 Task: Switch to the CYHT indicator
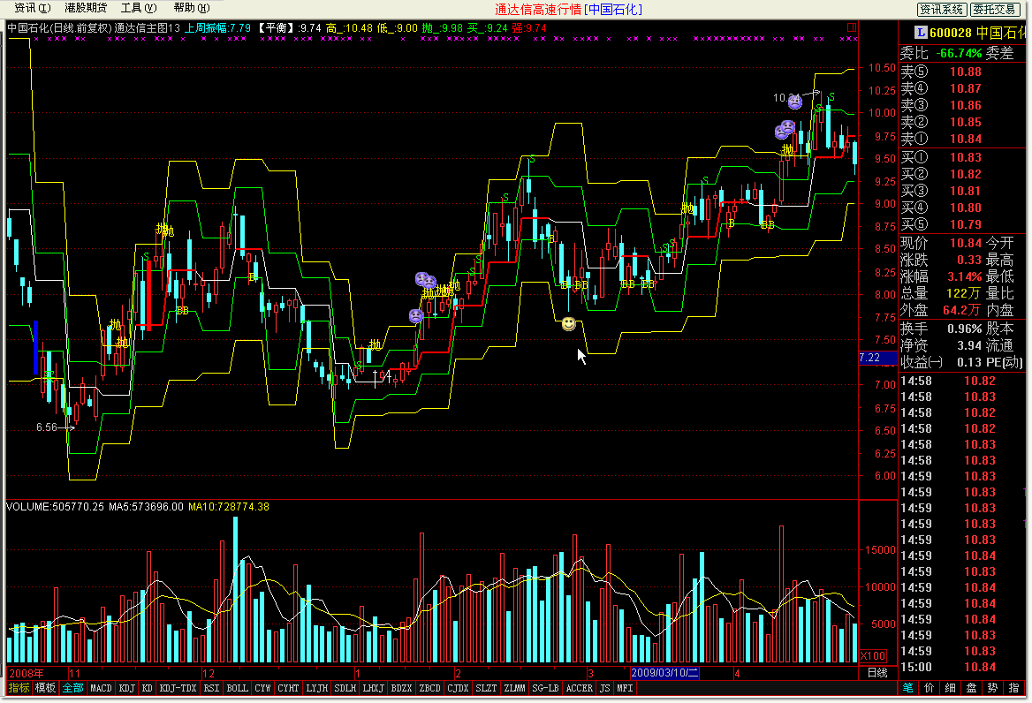pos(288,688)
